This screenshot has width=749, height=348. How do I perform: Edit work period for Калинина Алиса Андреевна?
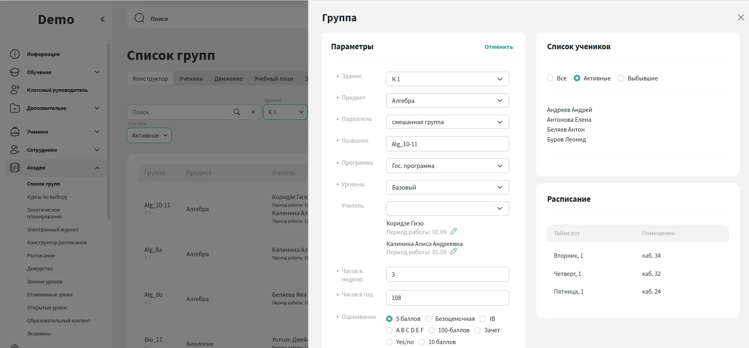[454, 251]
